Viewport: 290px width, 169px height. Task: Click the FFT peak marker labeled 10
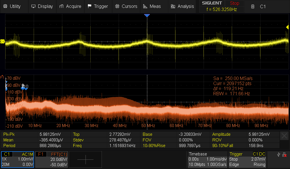point(26,88)
